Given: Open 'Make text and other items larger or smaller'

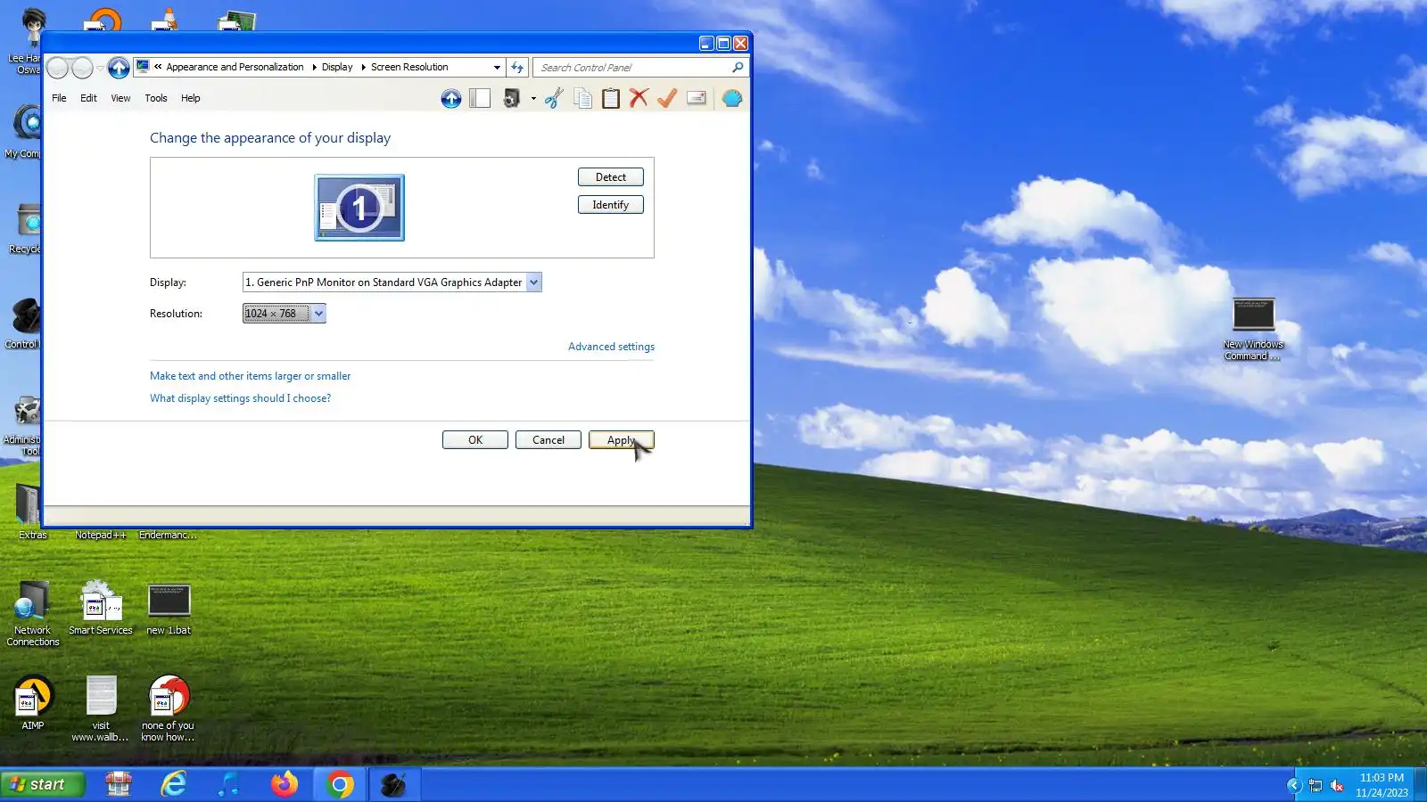Looking at the screenshot, I should 251,376.
